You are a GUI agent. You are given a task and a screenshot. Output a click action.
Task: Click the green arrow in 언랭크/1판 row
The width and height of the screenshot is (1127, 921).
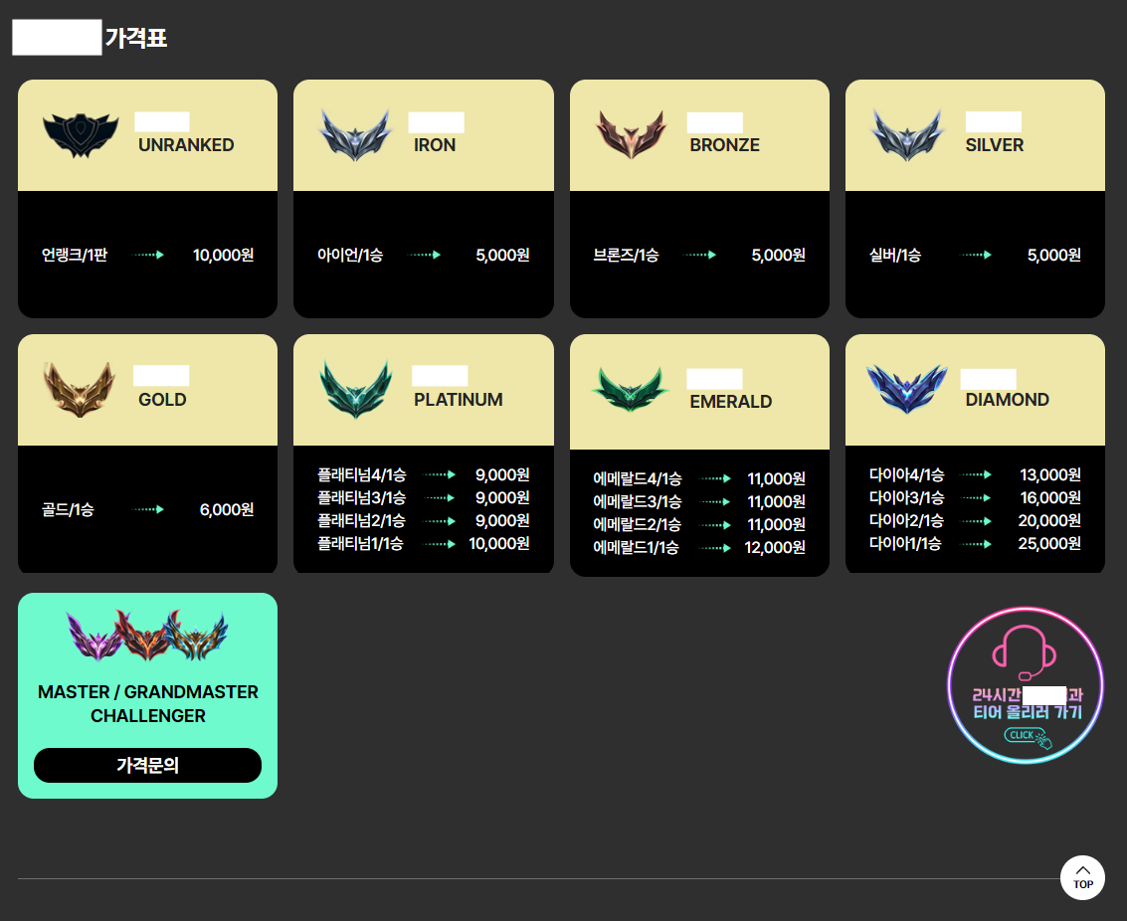click(x=149, y=255)
